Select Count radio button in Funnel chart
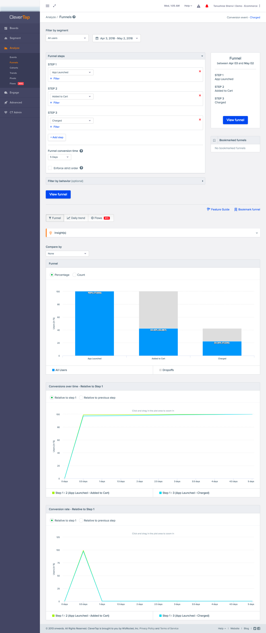266x633 pixels. coord(74,275)
